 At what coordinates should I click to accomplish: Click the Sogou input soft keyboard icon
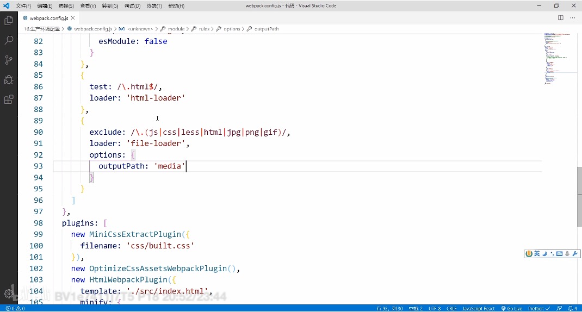(559, 254)
